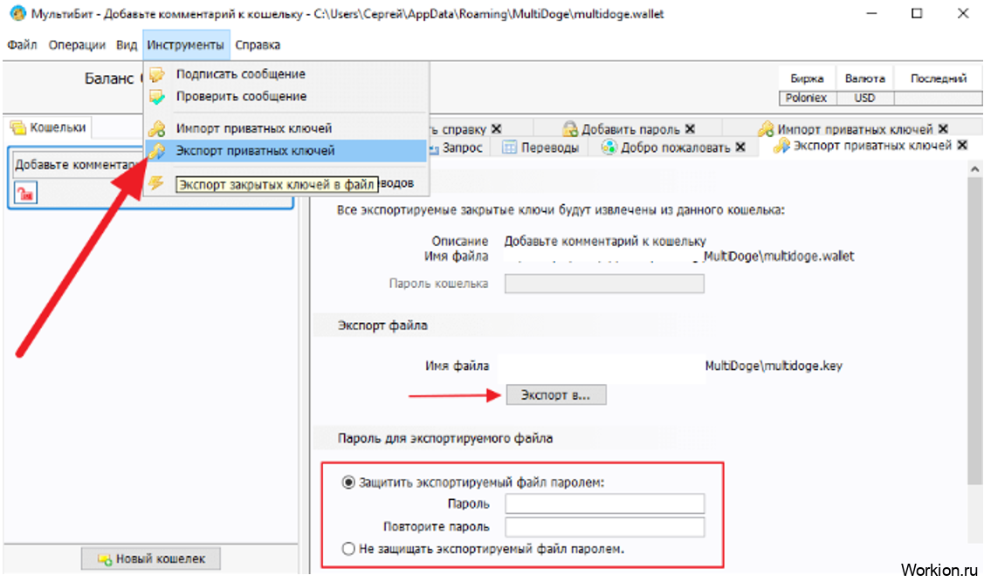Close the Add password tab
This screenshot has height=582, width=984.
tap(690, 129)
